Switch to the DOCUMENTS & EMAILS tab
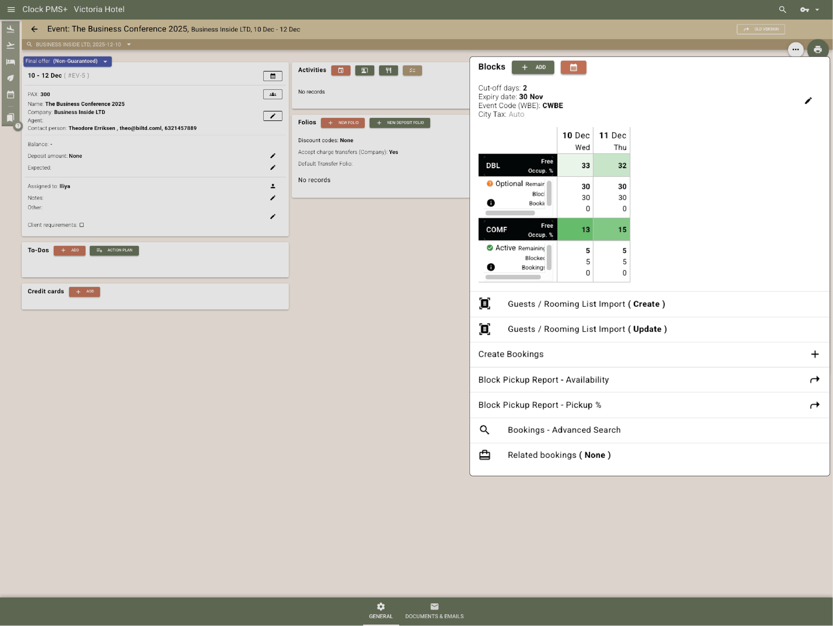833x626 pixels. (434, 611)
